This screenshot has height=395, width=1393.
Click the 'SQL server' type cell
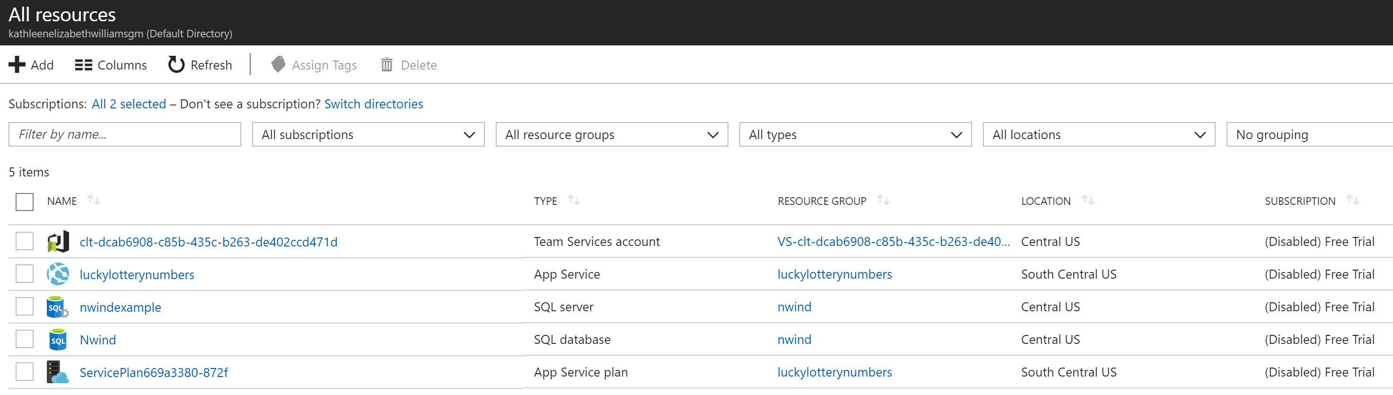point(563,307)
